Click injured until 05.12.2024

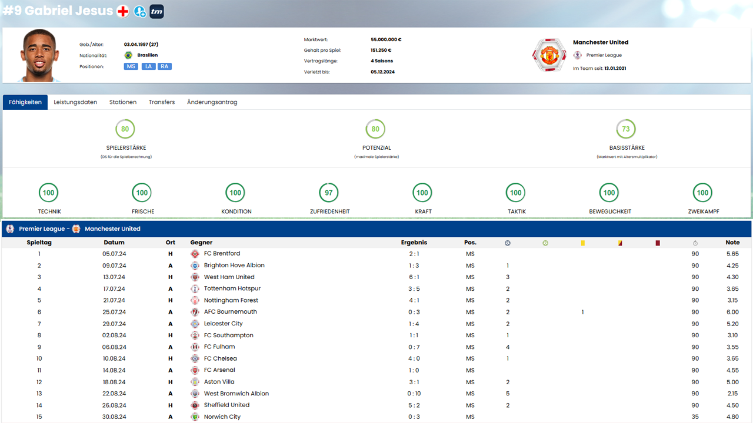pos(382,72)
